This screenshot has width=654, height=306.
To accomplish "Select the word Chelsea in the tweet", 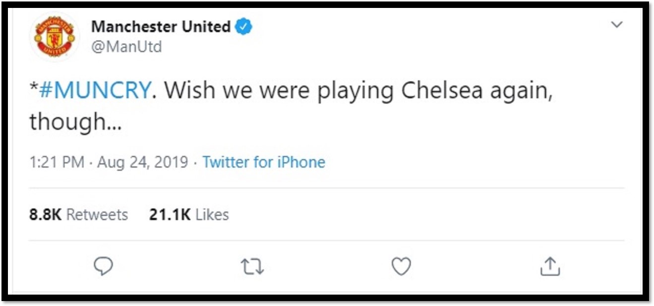I will 441,90.
